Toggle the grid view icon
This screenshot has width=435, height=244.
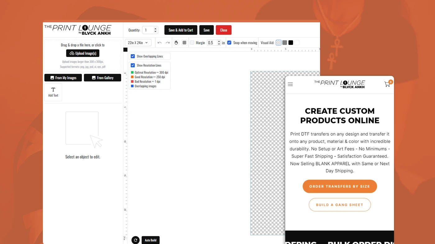click(x=184, y=43)
